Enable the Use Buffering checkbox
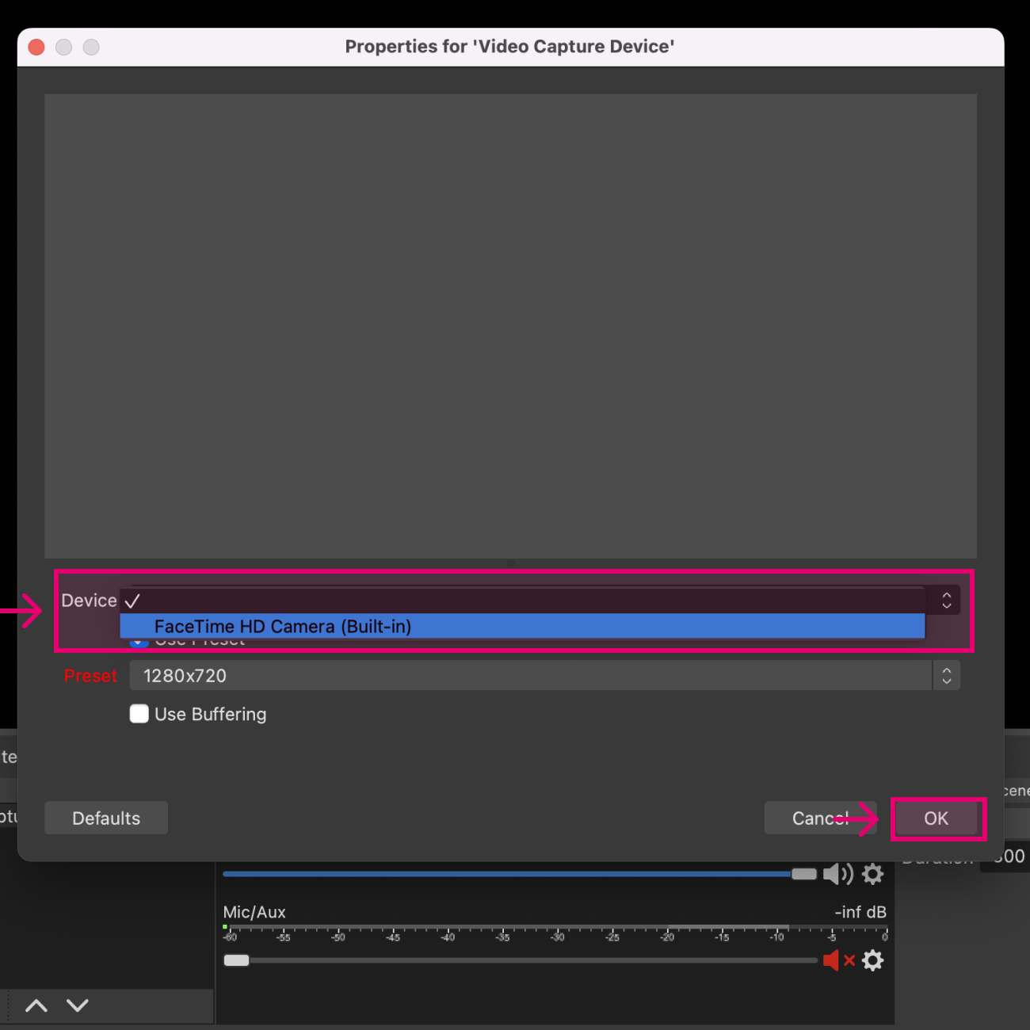This screenshot has height=1030, width=1030. (139, 714)
